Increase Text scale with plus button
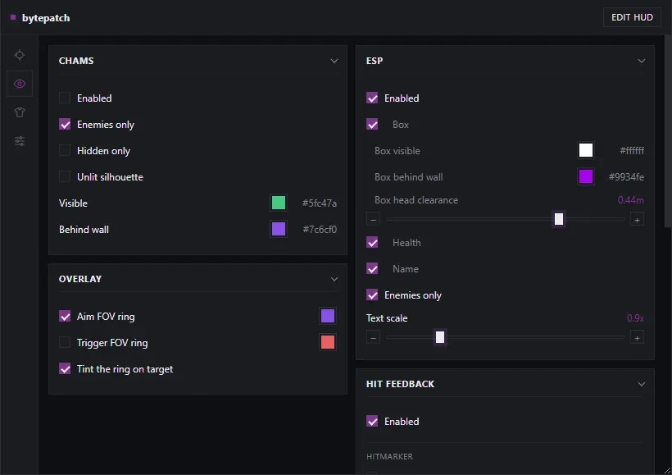 tap(638, 338)
